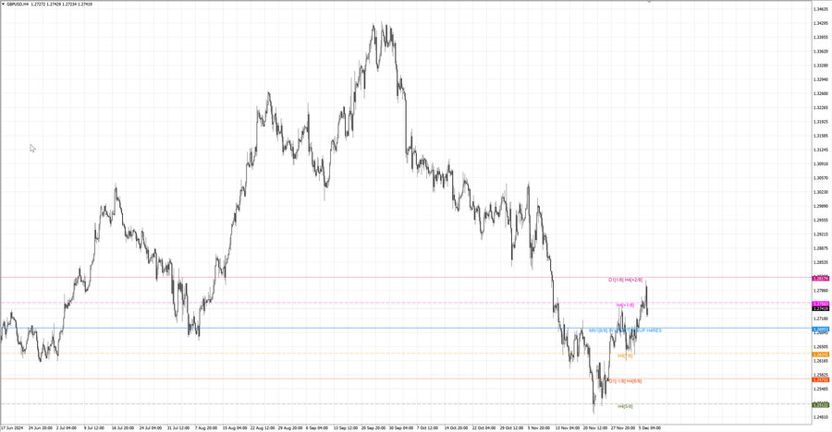This screenshot has width=832, height=432.
Task: Click the 13 Nov 04:00 time label
Action: point(568,427)
